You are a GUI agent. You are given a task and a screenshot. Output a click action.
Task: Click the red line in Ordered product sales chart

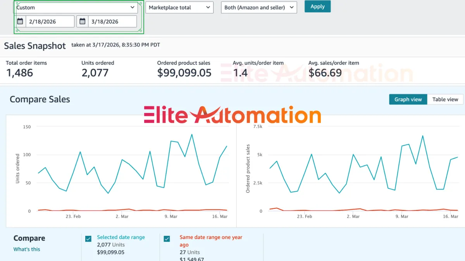(364, 210)
